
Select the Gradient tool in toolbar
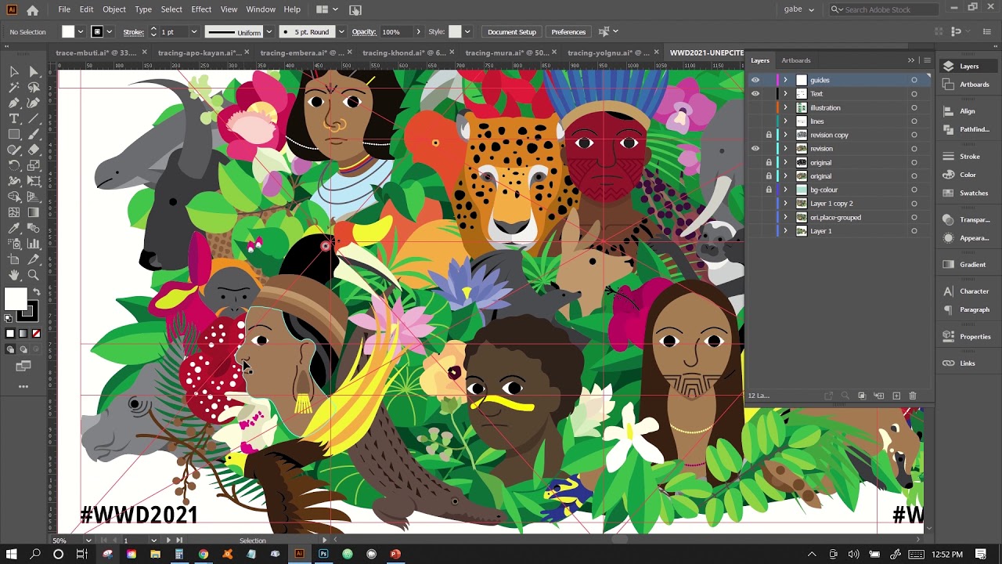pos(34,212)
